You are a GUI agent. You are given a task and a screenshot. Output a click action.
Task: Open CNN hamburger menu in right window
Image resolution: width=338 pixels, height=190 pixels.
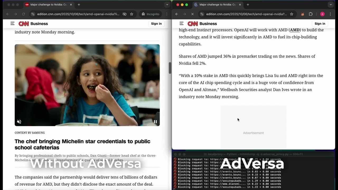click(x=181, y=23)
